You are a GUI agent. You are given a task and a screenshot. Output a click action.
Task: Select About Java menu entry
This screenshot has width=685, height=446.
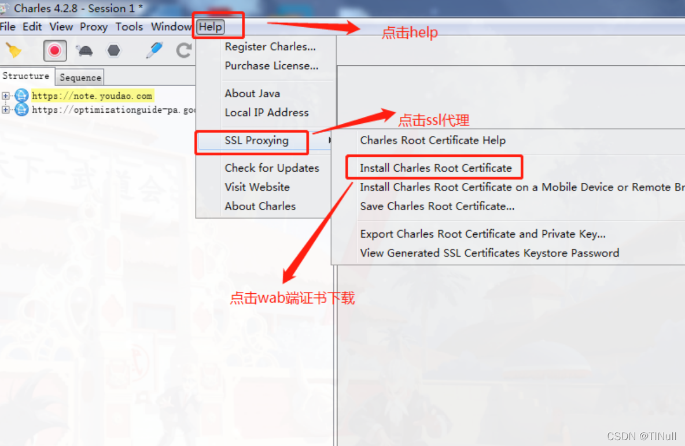[x=252, y=94]
